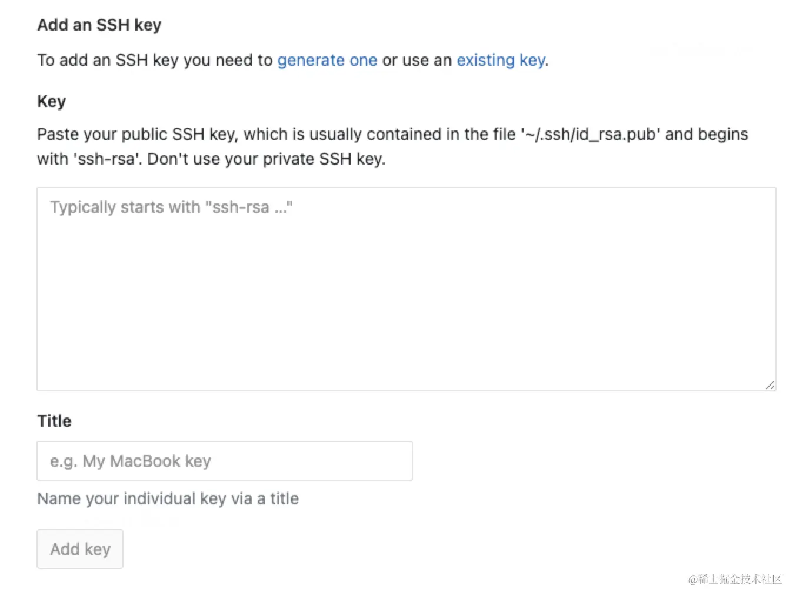The width and height of the screenshot is (786, 589).
Task: Click "Don't use your private SSH key" sentence
Action: [266, 159]
